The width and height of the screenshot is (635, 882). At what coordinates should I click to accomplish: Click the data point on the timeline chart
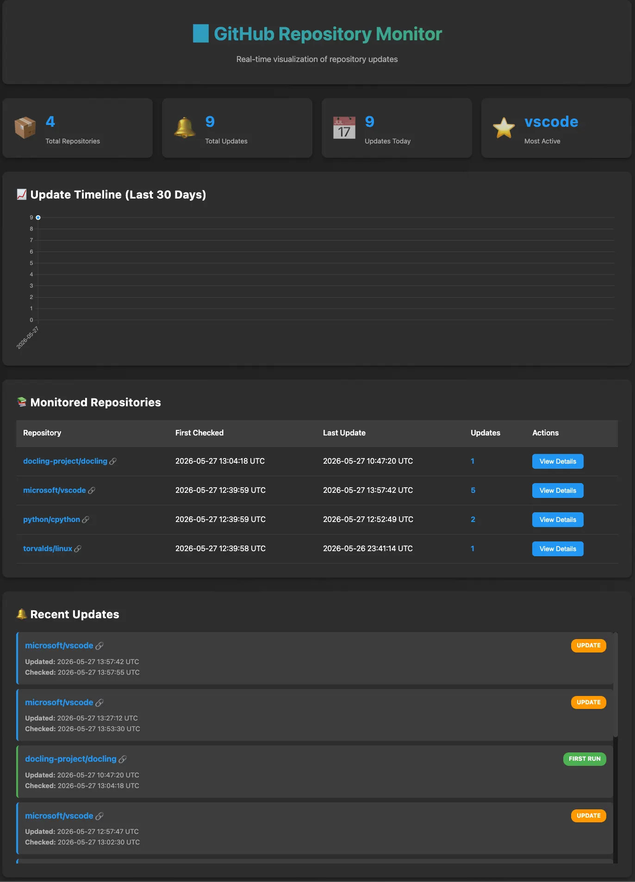pos(38,217)
